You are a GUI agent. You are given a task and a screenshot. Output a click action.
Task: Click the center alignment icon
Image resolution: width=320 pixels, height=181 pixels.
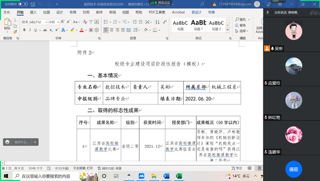(x=112, y=30)
